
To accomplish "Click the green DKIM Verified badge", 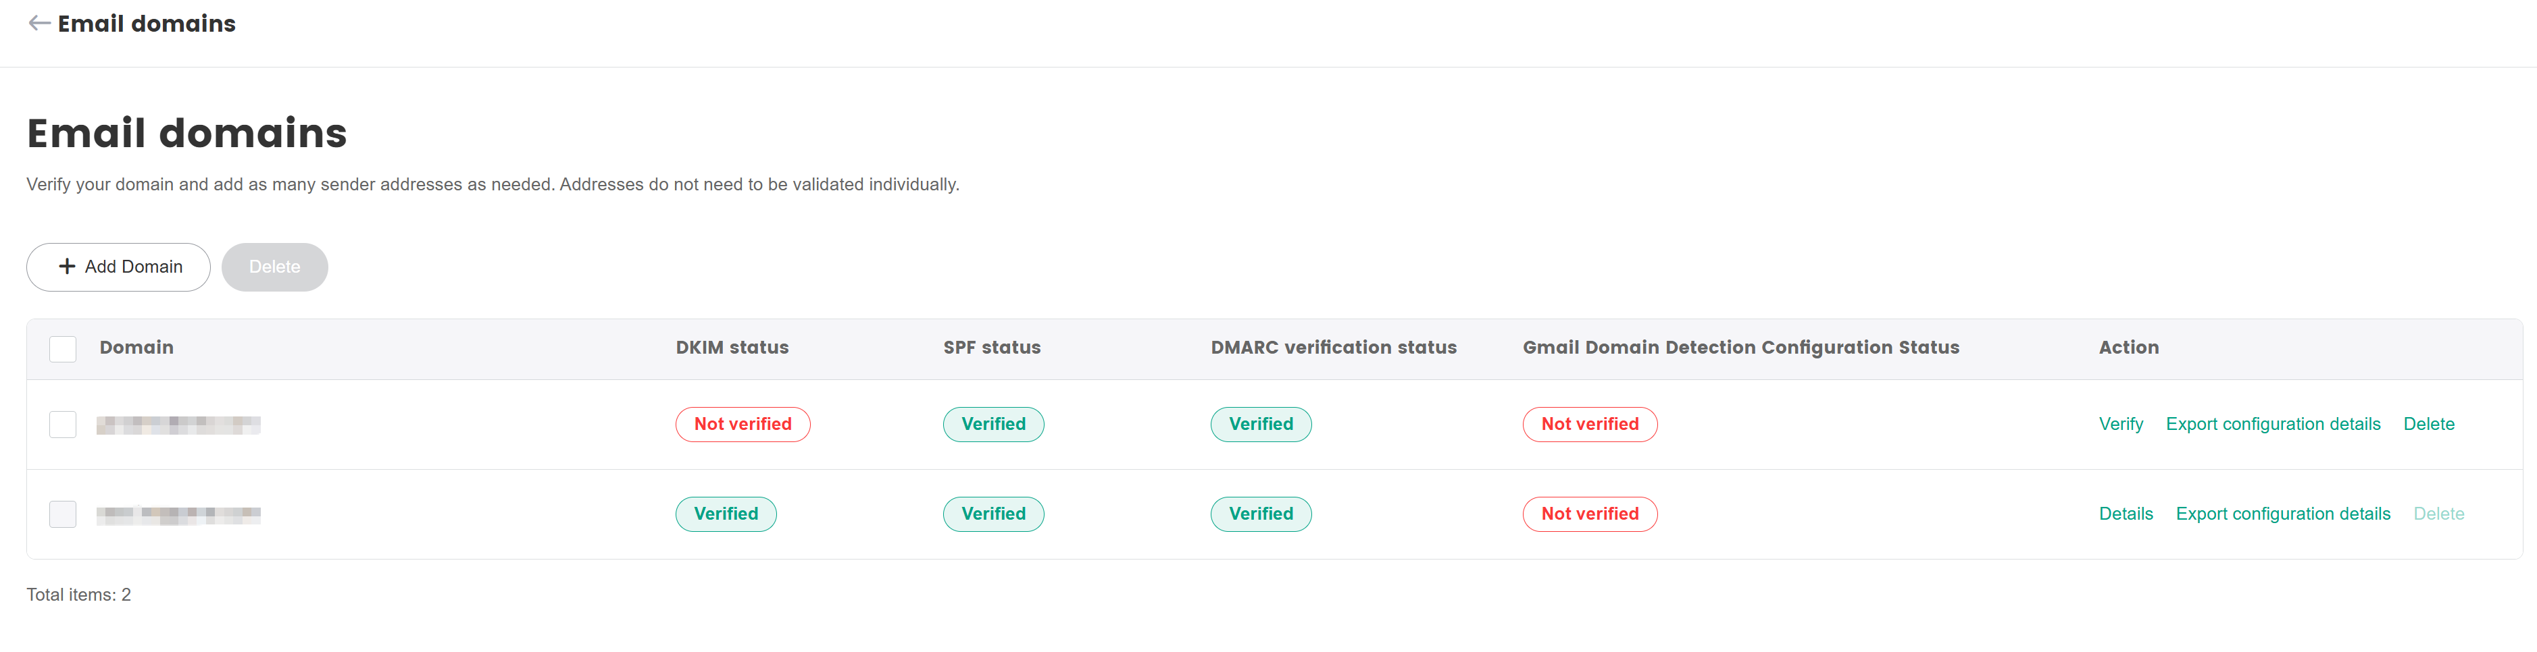I will pos(726,514).
